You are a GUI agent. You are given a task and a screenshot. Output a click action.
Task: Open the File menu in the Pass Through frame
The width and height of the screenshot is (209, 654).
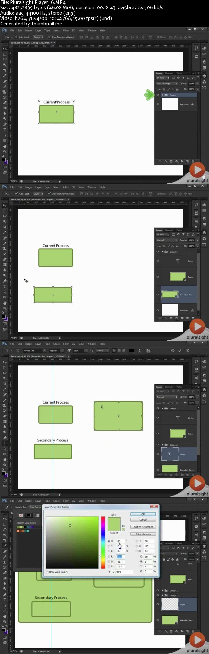pos(12,30)
